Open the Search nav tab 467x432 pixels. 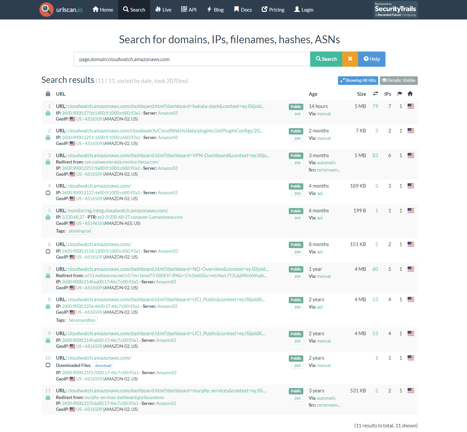tap(134, 10)
